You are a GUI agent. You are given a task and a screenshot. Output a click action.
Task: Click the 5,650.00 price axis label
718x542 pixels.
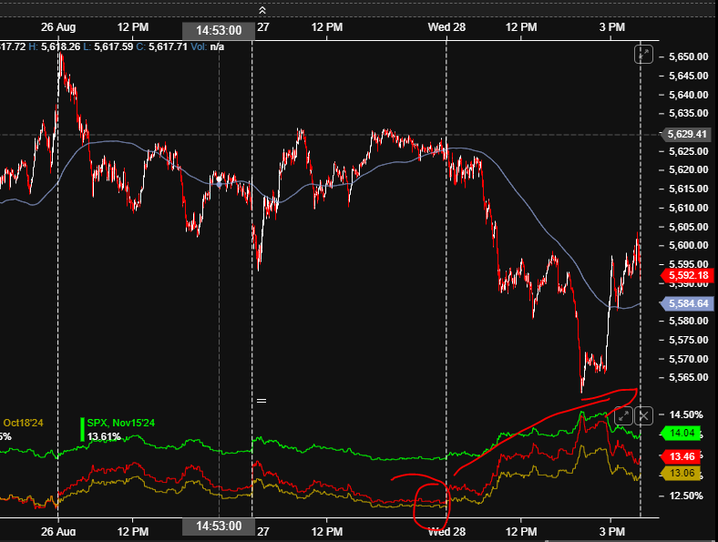click(688, 56)
